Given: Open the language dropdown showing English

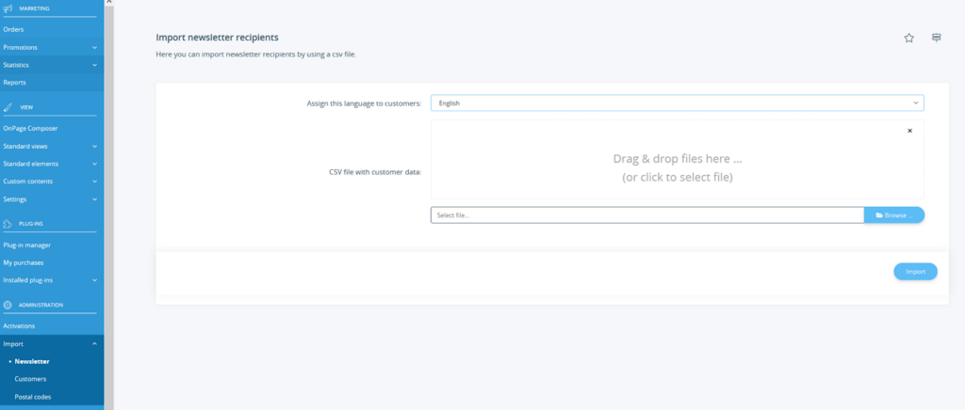Looking at the screenshot, I should (677, 103).
